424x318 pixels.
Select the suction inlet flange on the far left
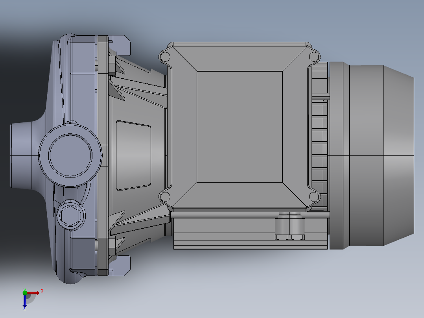click(20, 155)
